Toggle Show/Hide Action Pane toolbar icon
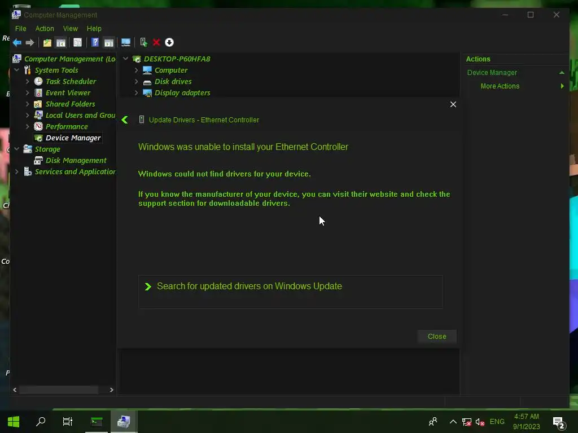This screenshot has height=433, width=578. (x=109, y=43)
